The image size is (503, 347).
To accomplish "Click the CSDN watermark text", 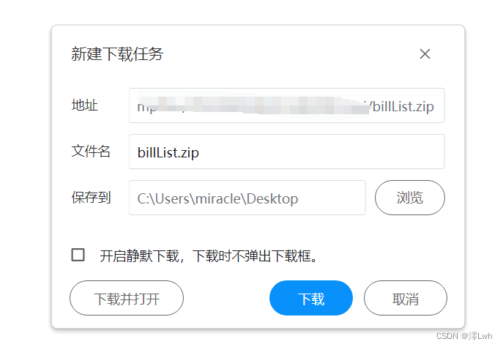I will point(464,336).
